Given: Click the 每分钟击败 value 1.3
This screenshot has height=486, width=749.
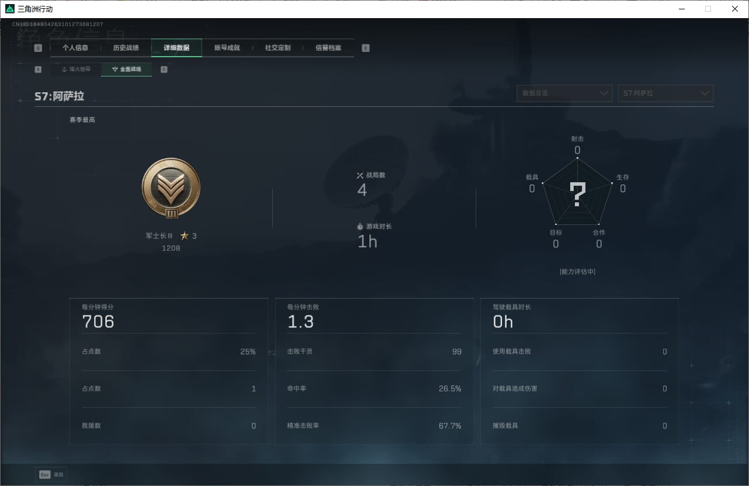Looking at the screenshot, I should 301,322.
